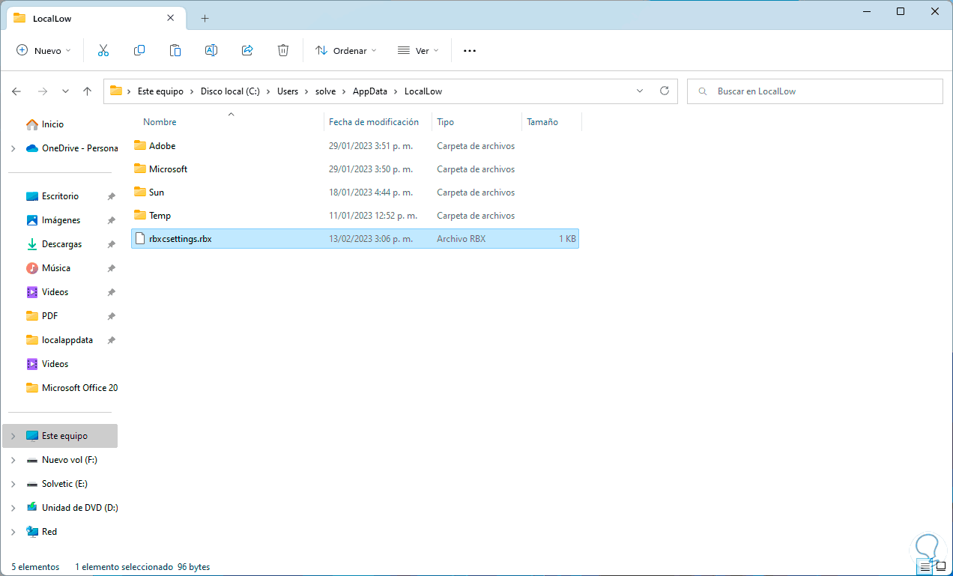This screenshot has width=953, height=576.
Task: Sort by Nombre column header
Action: pyautogui.click(x=160, y=122)
